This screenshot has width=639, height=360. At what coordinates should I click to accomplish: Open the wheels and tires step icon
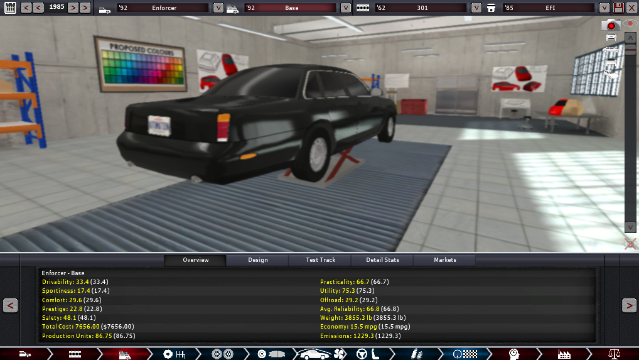pos(218,354)
